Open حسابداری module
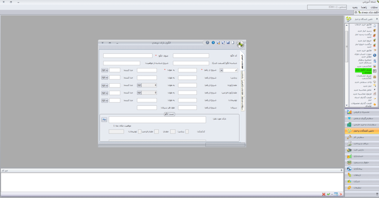 click(362, 156)
